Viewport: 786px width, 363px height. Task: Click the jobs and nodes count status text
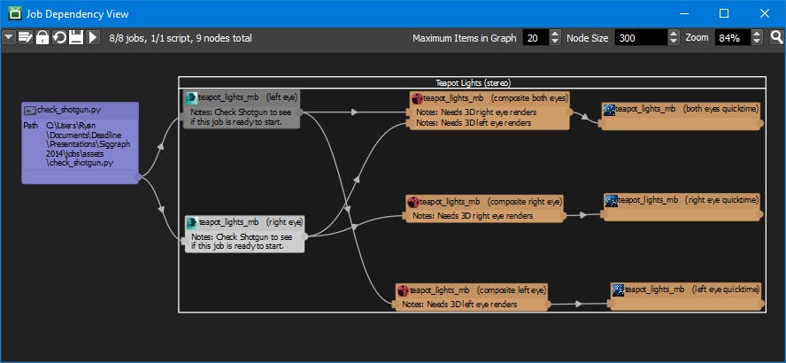click(181, 38)
